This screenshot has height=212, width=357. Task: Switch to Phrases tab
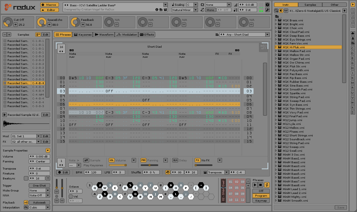pyautogui.click(x=63, y=35)
